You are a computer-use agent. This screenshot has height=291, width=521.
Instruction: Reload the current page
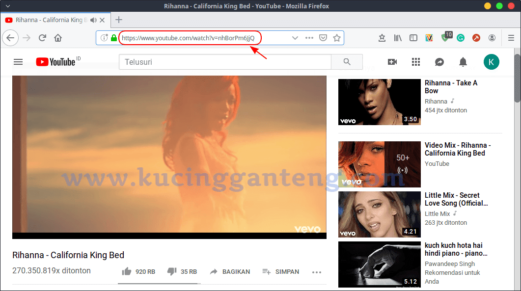[x=42, y=38]
